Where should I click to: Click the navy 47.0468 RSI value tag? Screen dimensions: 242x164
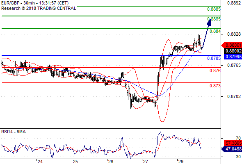[232, 149]
